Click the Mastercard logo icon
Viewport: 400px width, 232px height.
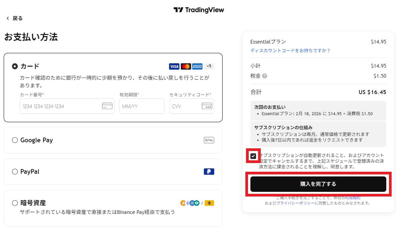point(186,66)
